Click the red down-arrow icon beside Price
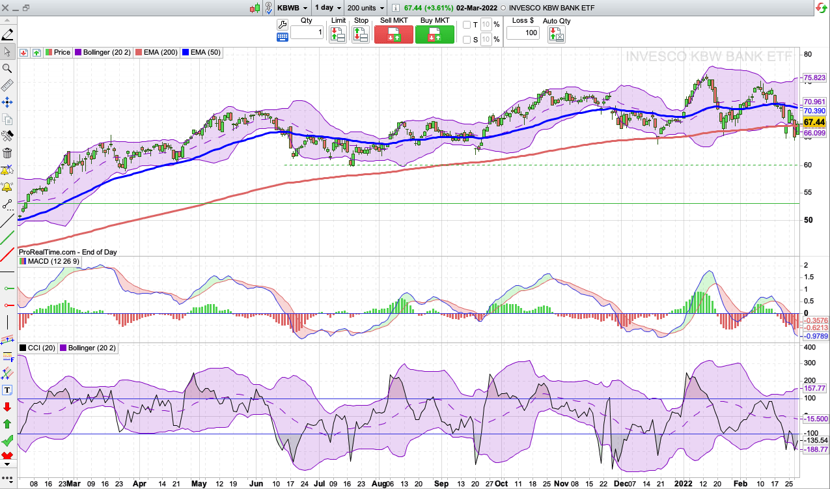 [x=23, y=52]
